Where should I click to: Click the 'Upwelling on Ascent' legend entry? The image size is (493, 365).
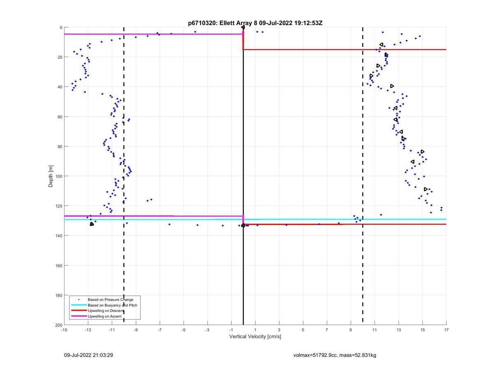[x=105, y=316]
